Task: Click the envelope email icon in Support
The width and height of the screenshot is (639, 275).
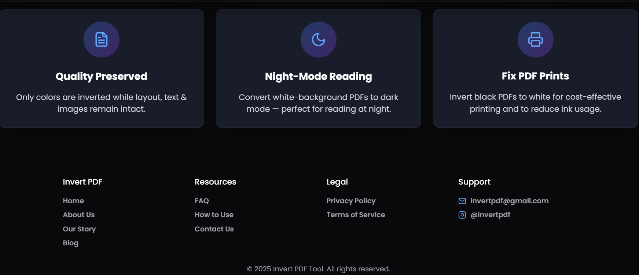Action: [x=462, y=201]
